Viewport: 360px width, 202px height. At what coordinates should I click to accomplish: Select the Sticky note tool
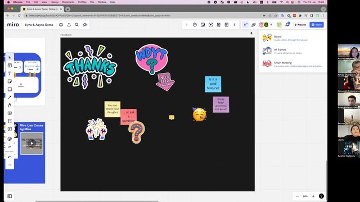pos(10,81)
